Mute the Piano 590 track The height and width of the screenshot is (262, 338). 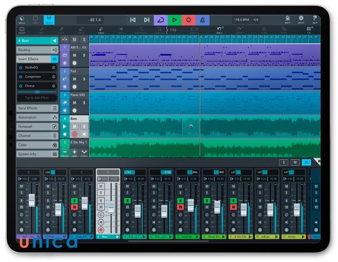pyautogui.click(x=74, y=103)
